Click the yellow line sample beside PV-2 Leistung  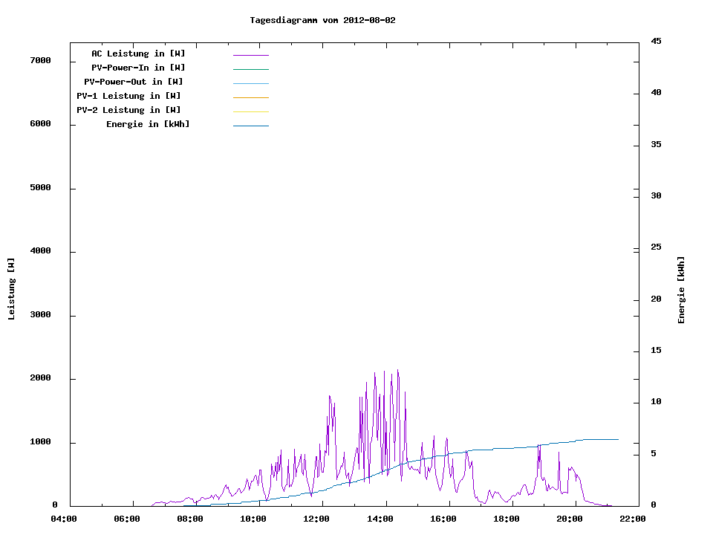click(x=250, y=111)
